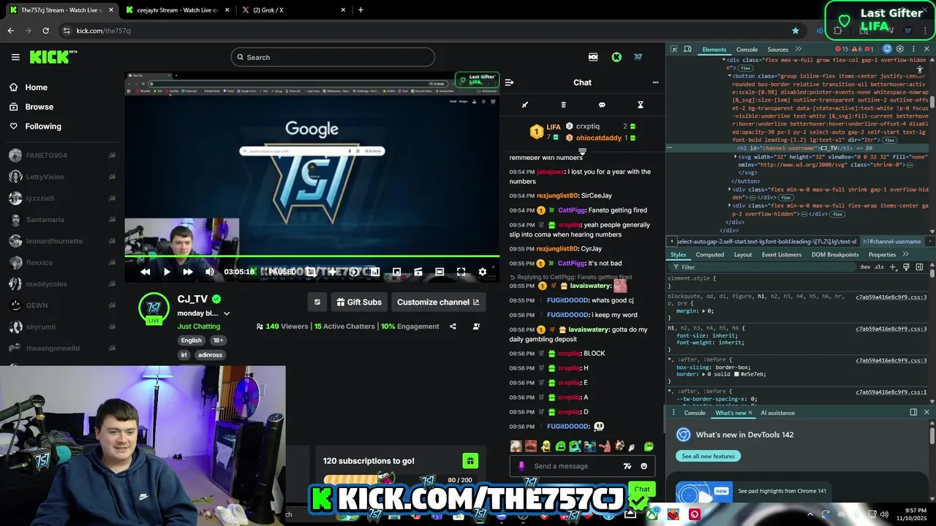Screen dimensions: 936x526
Task: Switch to DevTools Console tab
Action: tap(747, 49)
